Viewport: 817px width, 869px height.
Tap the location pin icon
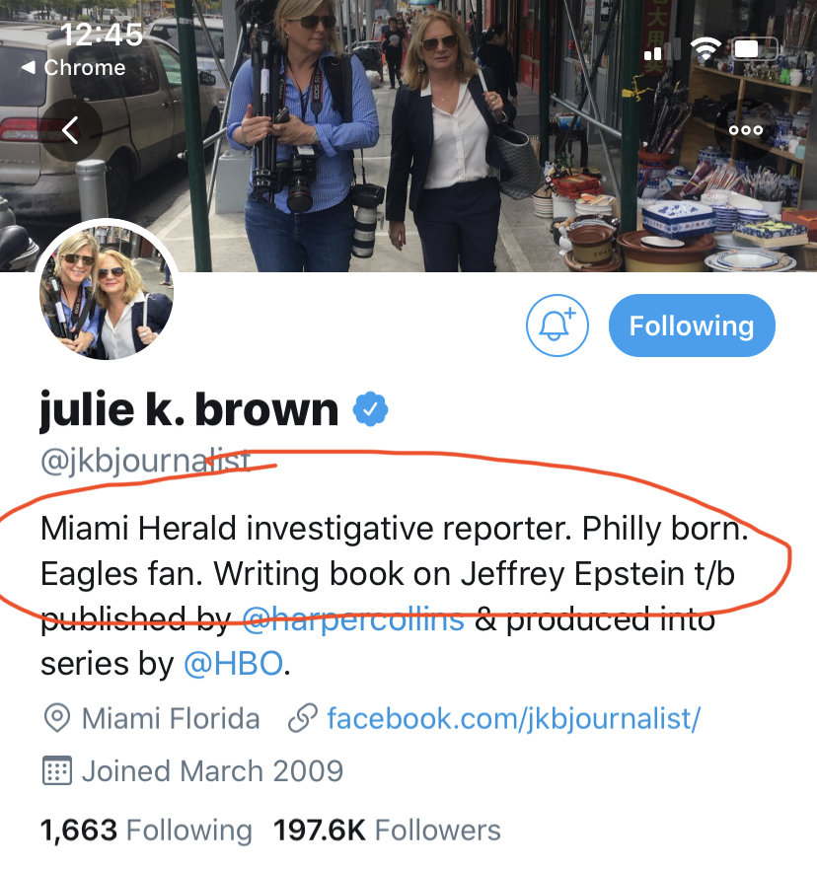56,718
